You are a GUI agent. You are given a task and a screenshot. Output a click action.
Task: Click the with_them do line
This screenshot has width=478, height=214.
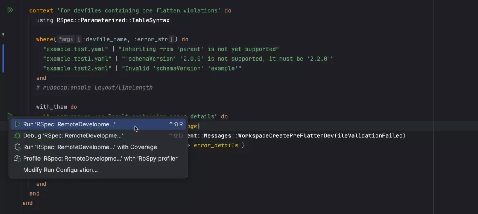(x=57, y=107)
